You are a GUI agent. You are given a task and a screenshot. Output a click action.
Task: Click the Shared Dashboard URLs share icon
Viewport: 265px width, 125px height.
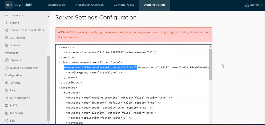pyautogui.click(x=7, y=30)
